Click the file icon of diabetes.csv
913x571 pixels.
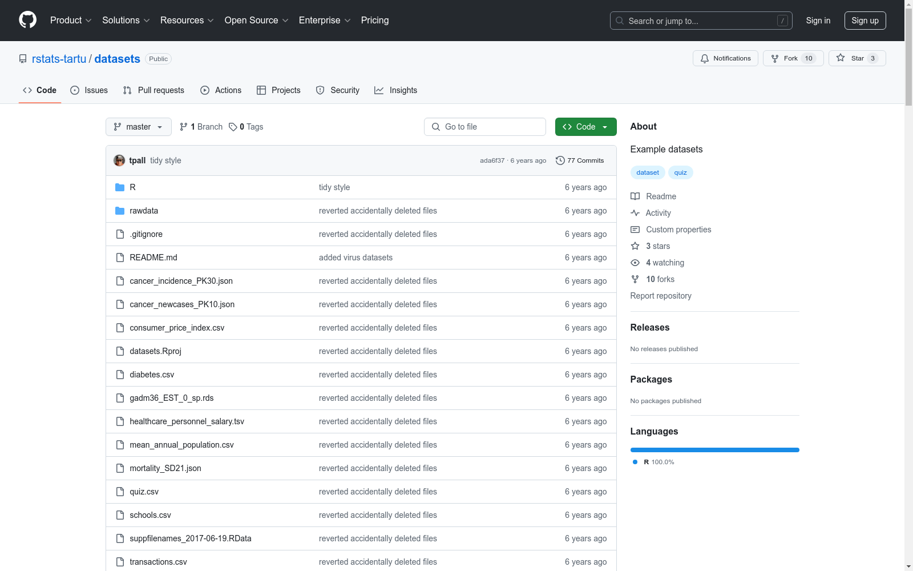point(120,375)
